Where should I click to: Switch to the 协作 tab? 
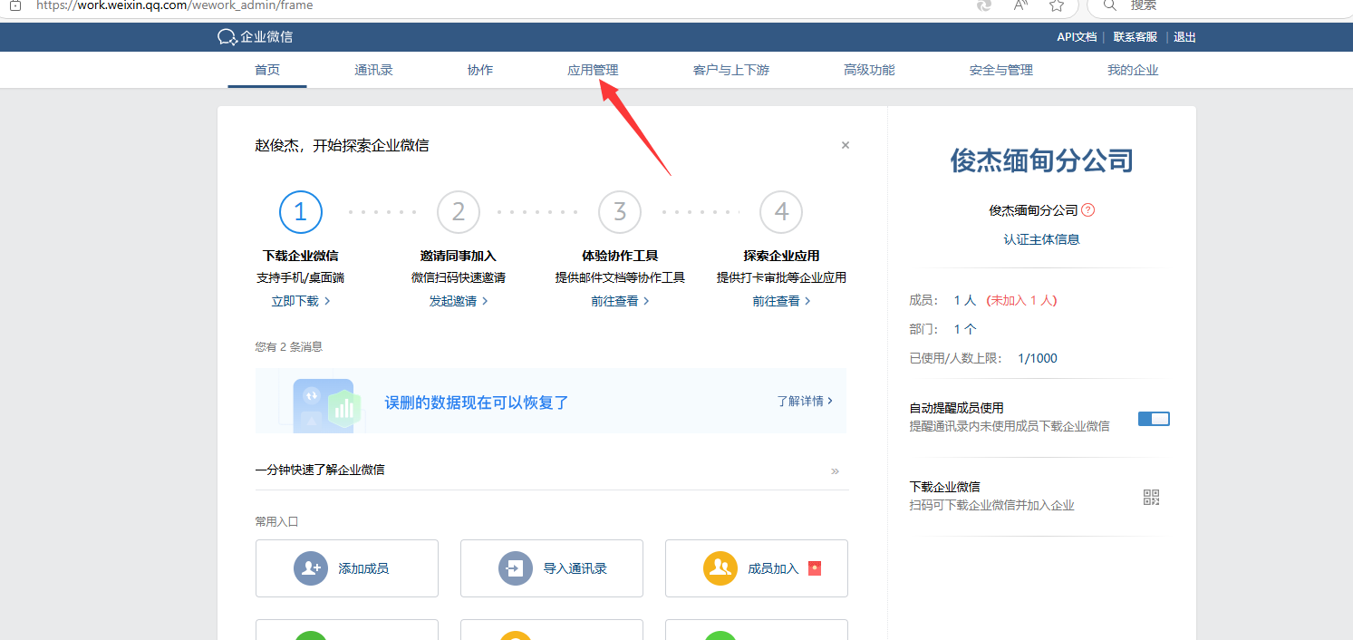click(480, 70)
